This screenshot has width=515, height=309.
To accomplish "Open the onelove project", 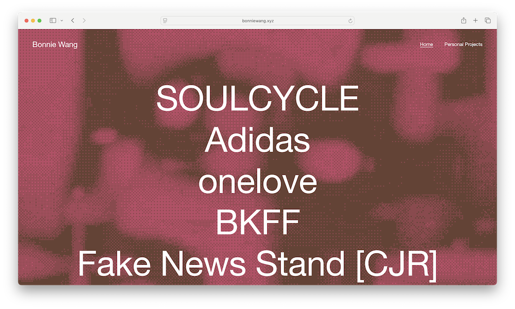I will click(257, 183).
